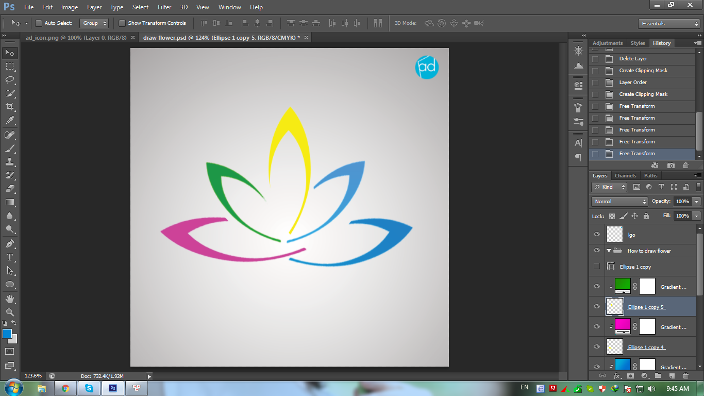Select the Zoom tool
The image size is (704, 396).
pyautogui.click(x=9, y=311)
